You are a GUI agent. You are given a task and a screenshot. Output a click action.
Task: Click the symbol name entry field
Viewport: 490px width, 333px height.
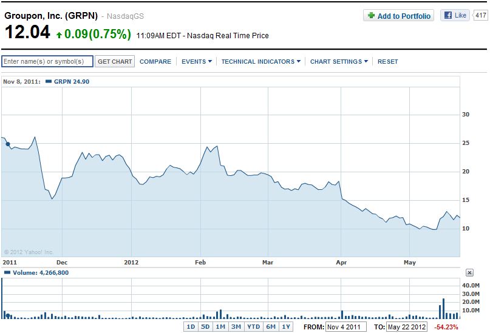47,61
